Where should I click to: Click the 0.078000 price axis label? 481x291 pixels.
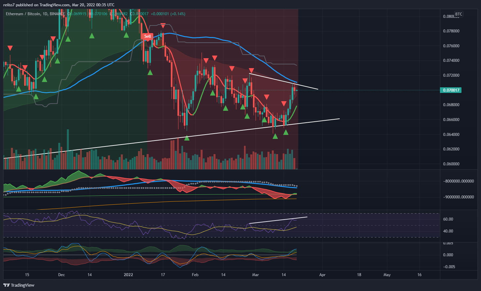(451, 31)
